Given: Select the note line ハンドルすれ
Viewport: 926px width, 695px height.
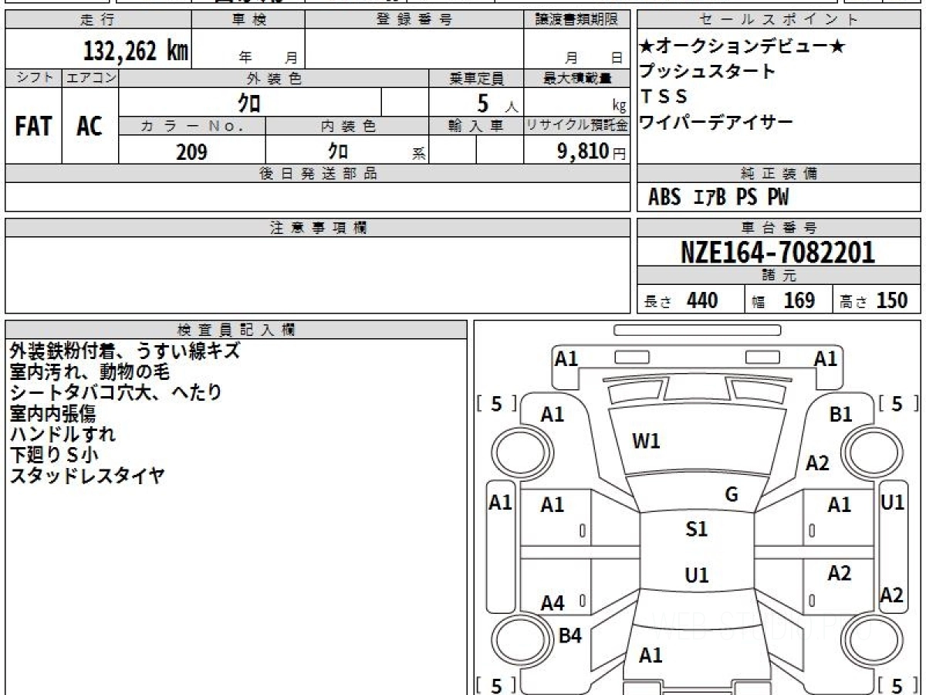Looking at the screenshot, I should pyautogui.click(x=63, y=434).
